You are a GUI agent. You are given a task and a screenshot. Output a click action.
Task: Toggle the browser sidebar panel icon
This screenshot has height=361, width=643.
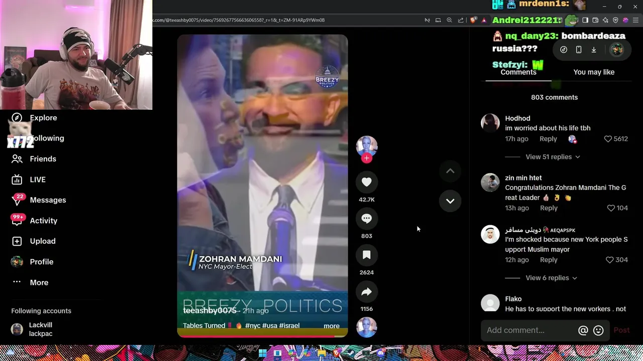(x=585, y=20)
